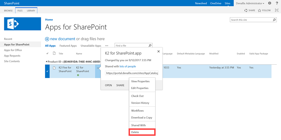Switch to the LIBRARY ribbon tab
The width and height of the screenshot is (281, 140).
coord(31,11)
